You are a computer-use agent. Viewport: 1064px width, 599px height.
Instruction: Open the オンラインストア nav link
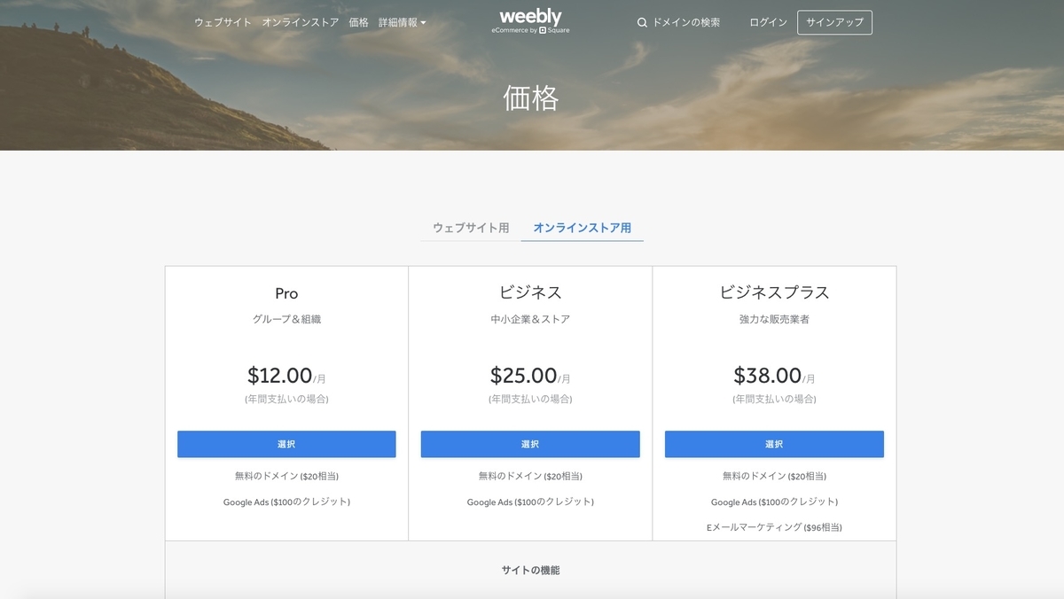[301, 22]
